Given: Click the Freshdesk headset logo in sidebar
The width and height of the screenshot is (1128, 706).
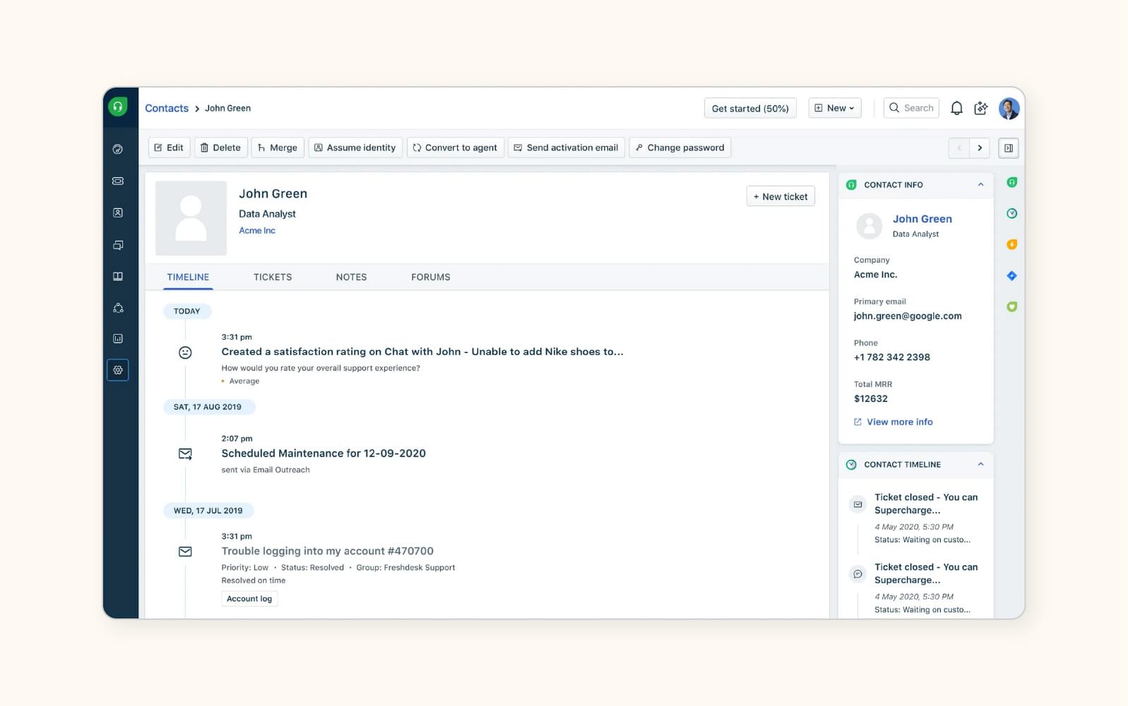Looking at the screenshot, I should [118, 107].
